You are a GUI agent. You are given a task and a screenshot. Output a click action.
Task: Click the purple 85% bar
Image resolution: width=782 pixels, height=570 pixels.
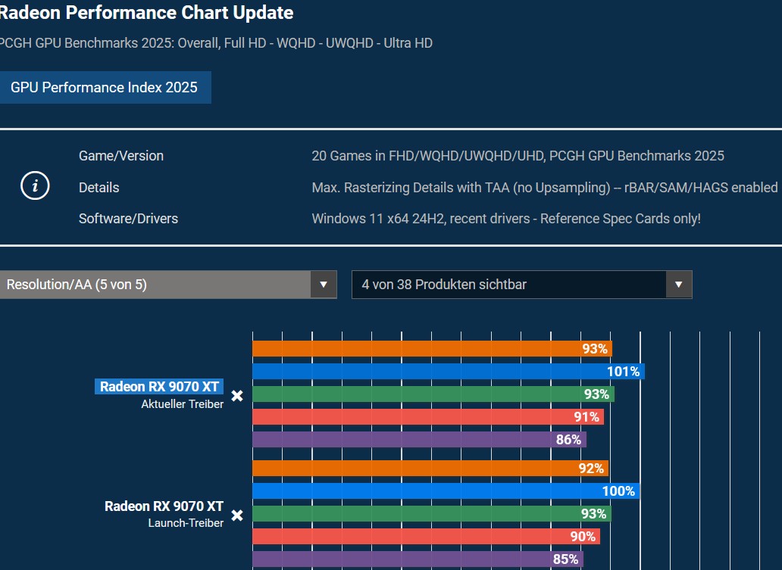[x=418, y=559]
